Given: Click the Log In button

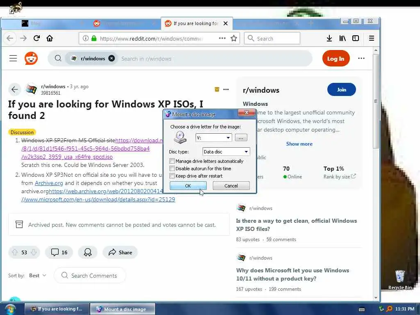Looking at the screenshot, I should coord(336,58).
